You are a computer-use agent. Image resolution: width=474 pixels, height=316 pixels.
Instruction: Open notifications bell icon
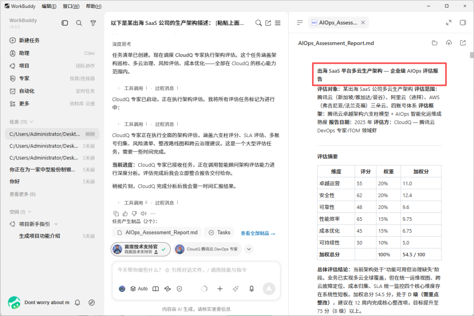77,302
